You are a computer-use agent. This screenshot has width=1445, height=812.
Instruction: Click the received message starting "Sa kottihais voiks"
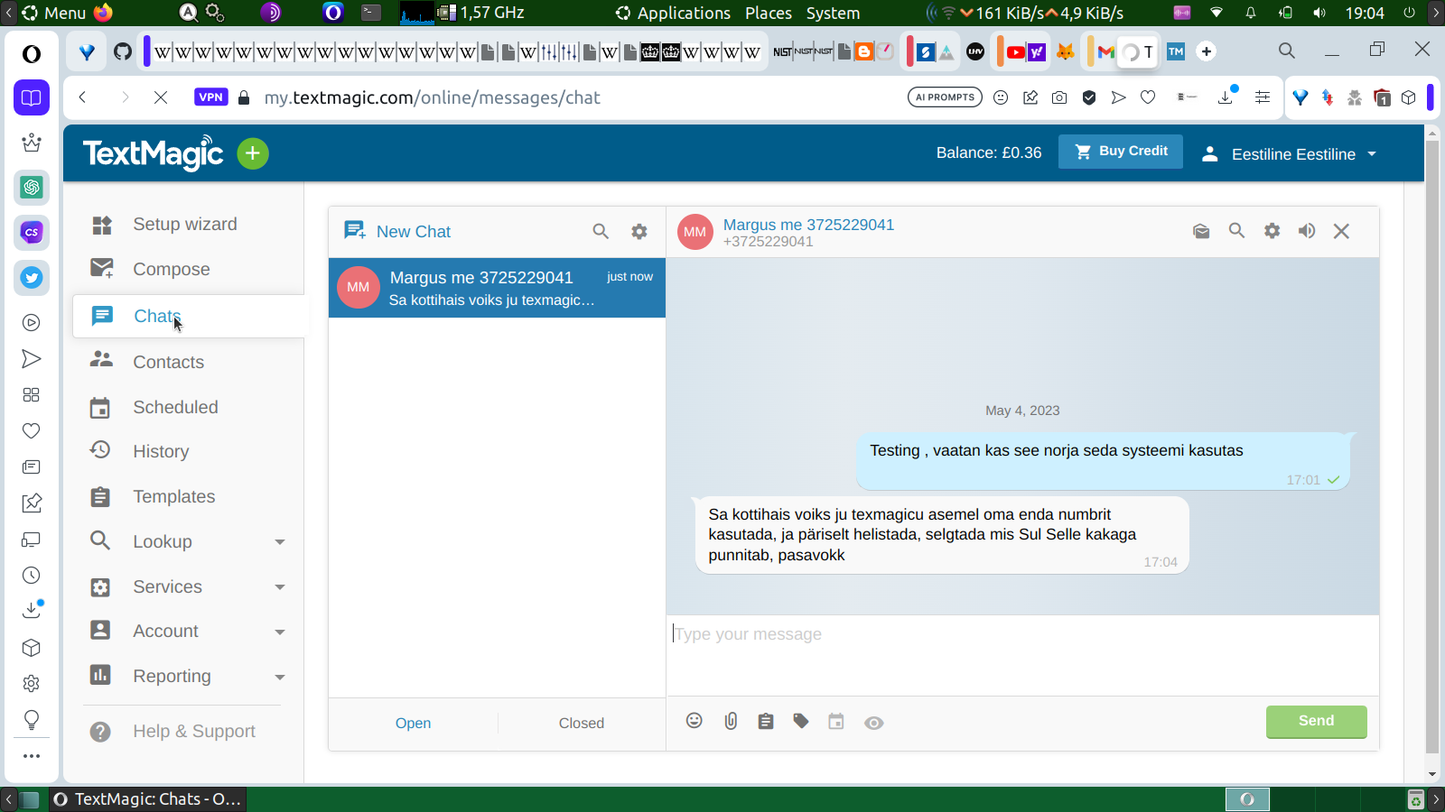pyautogui.click(x=942, y=535)
